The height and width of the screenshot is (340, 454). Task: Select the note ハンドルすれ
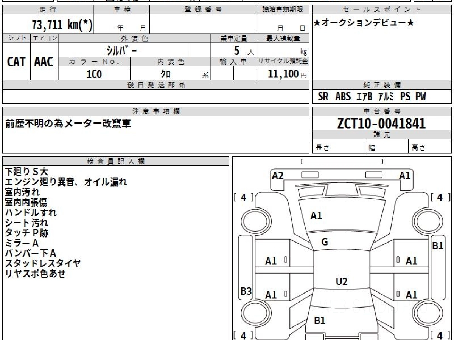[x=31, y=213]
